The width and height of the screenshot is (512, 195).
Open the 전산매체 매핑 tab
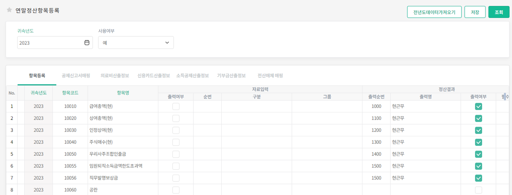coord(270,75)
